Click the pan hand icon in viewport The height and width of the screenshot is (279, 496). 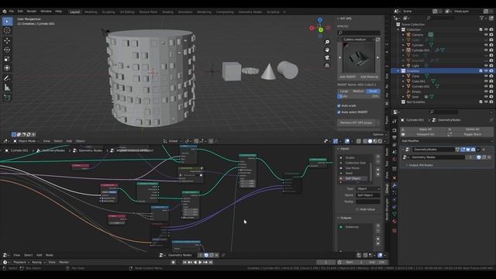(327, 50)
